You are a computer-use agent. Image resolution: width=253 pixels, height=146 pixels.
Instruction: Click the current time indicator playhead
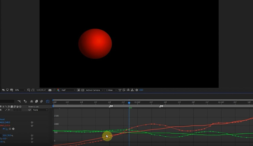tap(129, 103)
